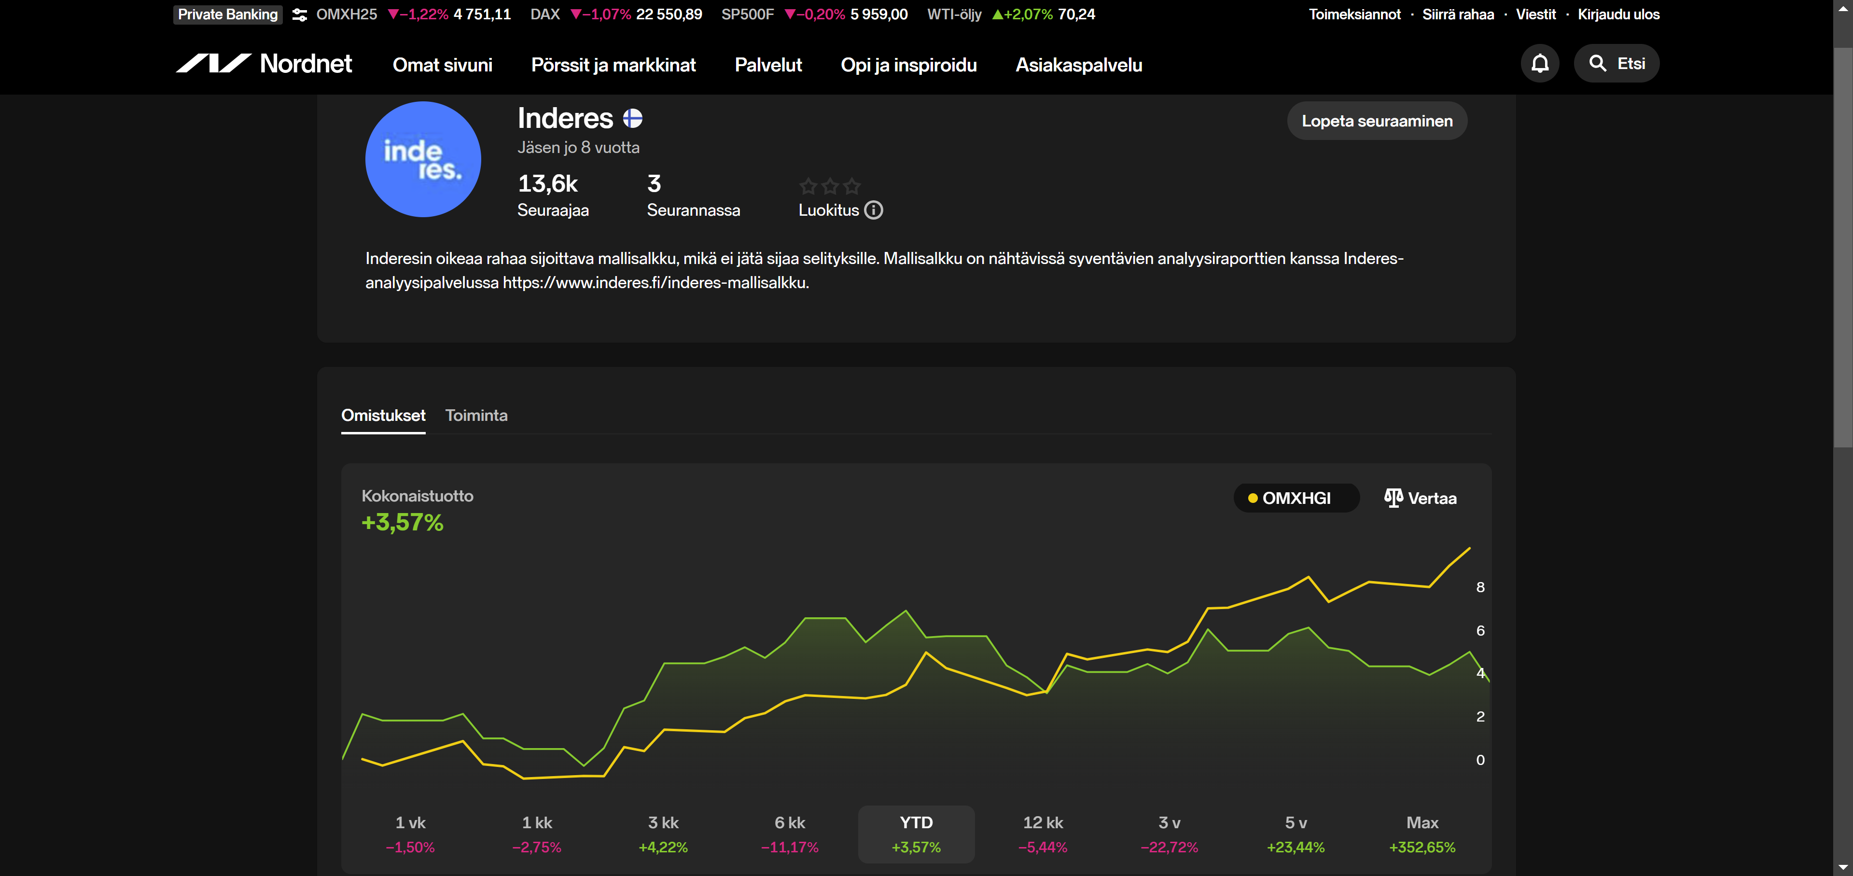Open the Opi ja inspiroidu menu
1853x876 pixels.
pos(908,65)
